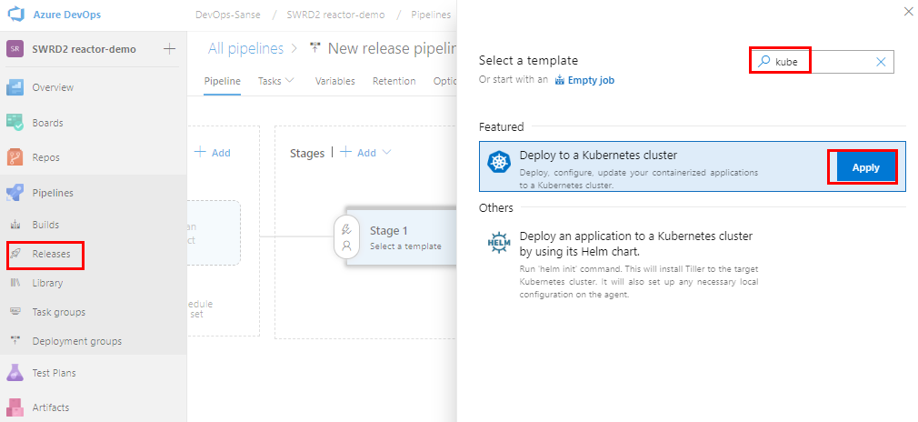The image size is (918, 422).
Task: Close the template panel with X
Action: pyautogui.click(x=908, y=11)
